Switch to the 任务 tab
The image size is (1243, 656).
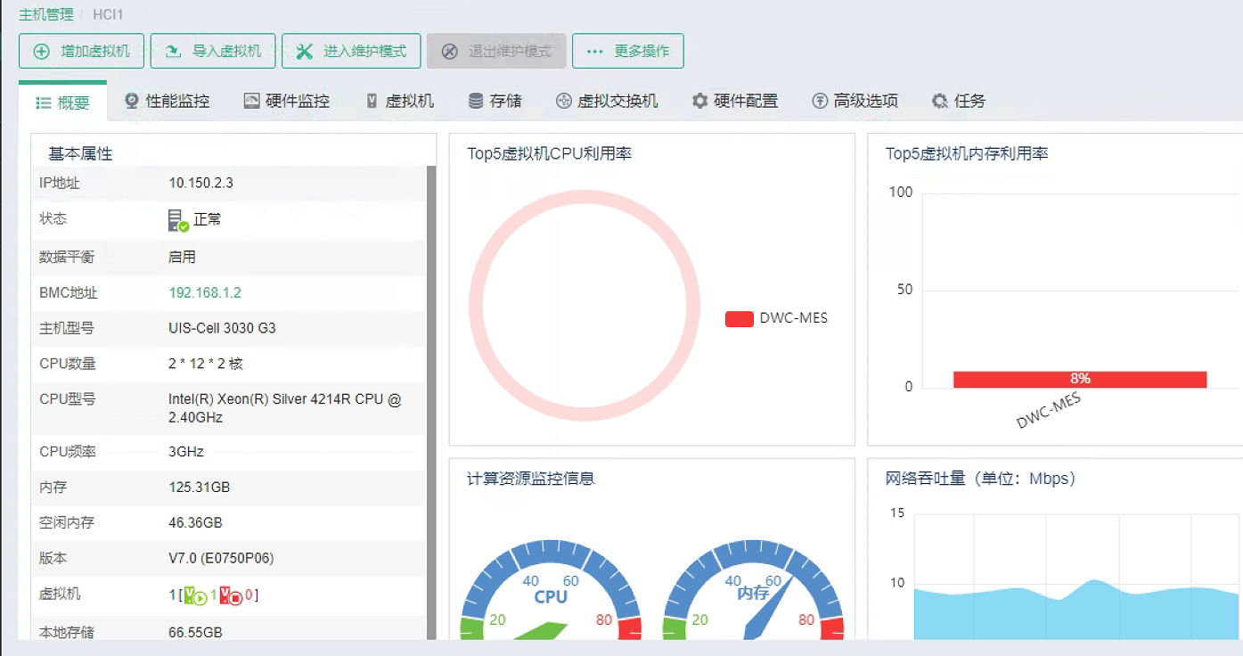[958, 101]
